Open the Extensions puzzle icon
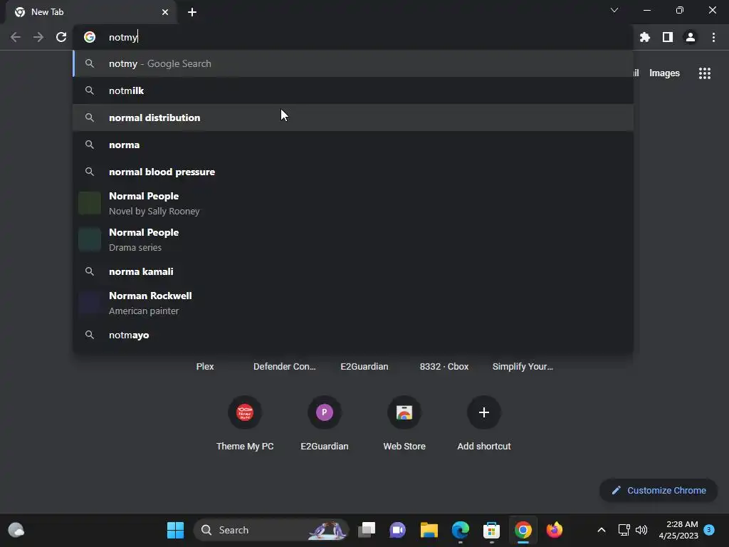This screenshot has height=547, width=729. pyautogui.click(x=644, y=37)
